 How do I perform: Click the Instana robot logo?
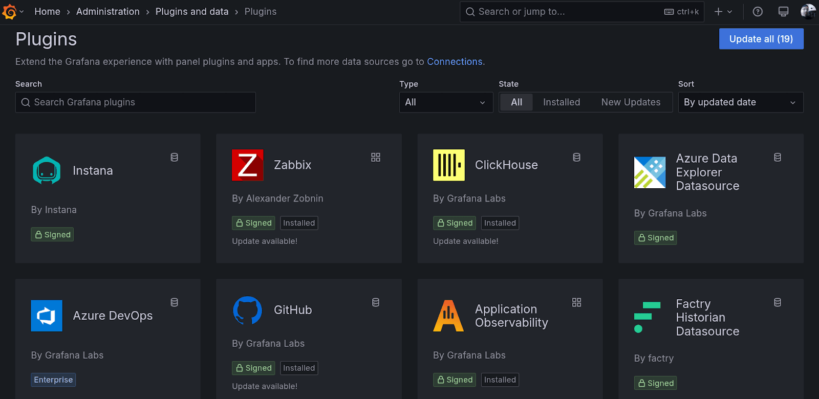pyautogui.click(x=47, y=170)
